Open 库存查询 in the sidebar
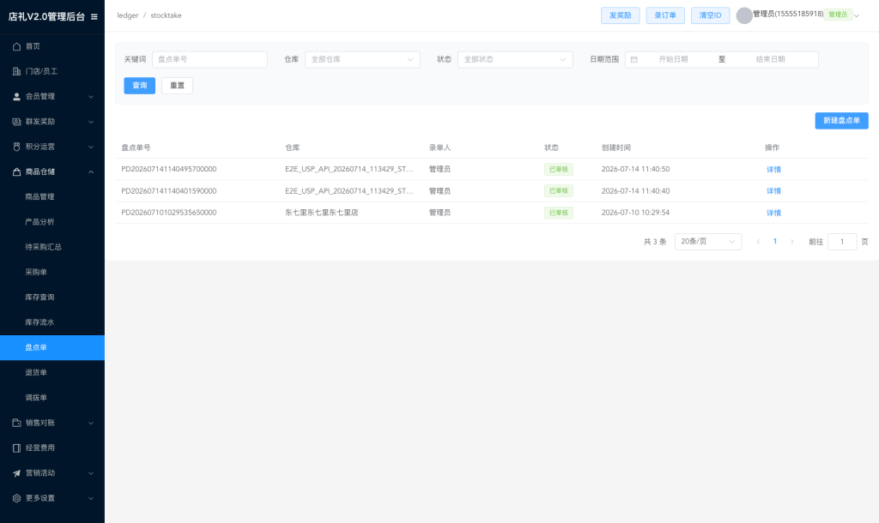Image resolution: width=879 pixels, height=523 pixels. 39,298
